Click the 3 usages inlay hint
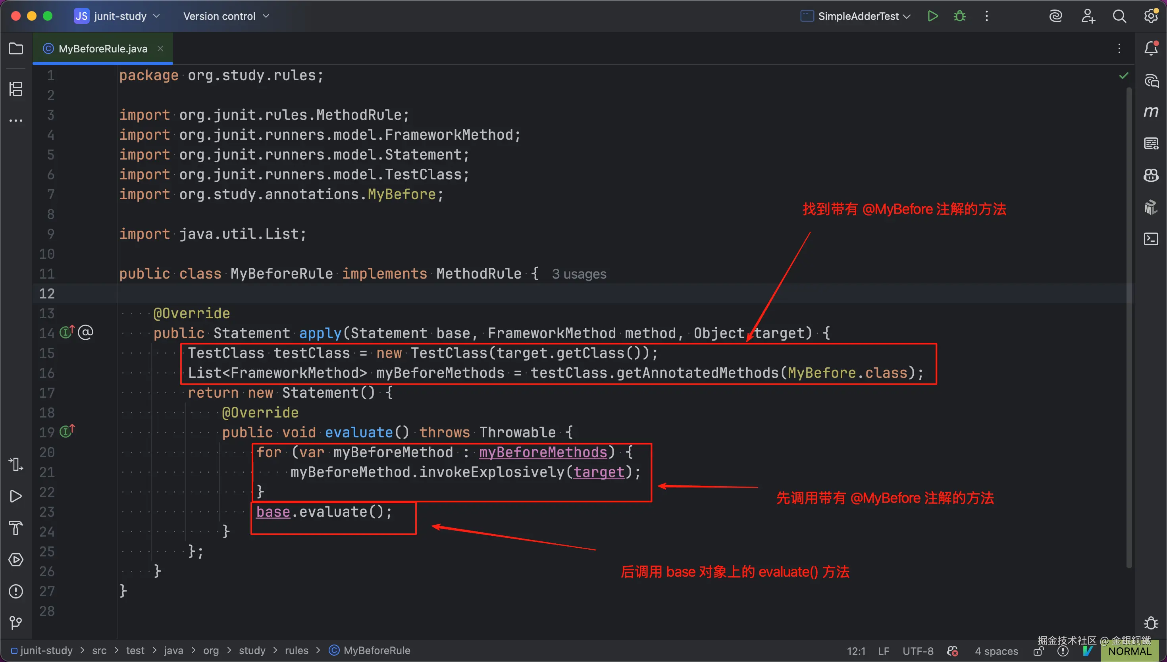The image size is (1167, 662). pyautogui.click(x=579, y=274)
